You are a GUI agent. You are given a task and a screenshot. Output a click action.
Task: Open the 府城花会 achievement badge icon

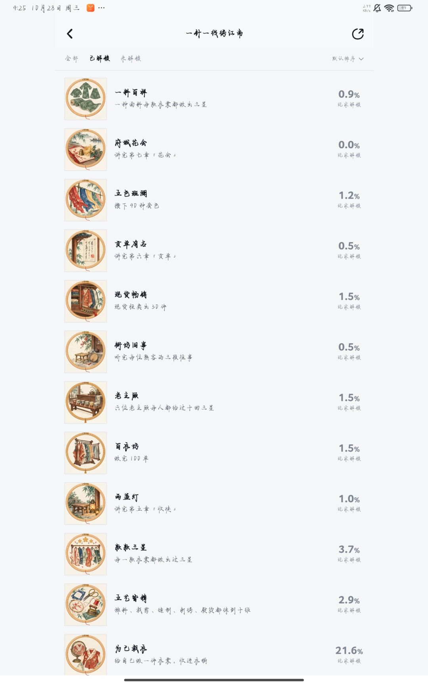(x=86, y=149)
